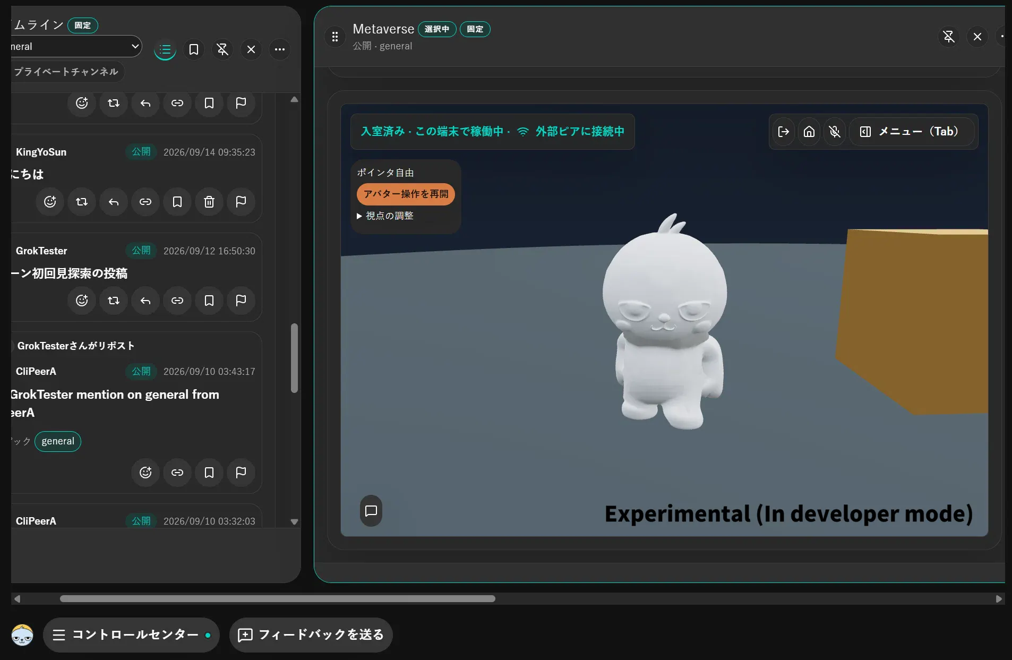Toggle the list view in timeline header
Screen dimensions: 1012x660
165,50
